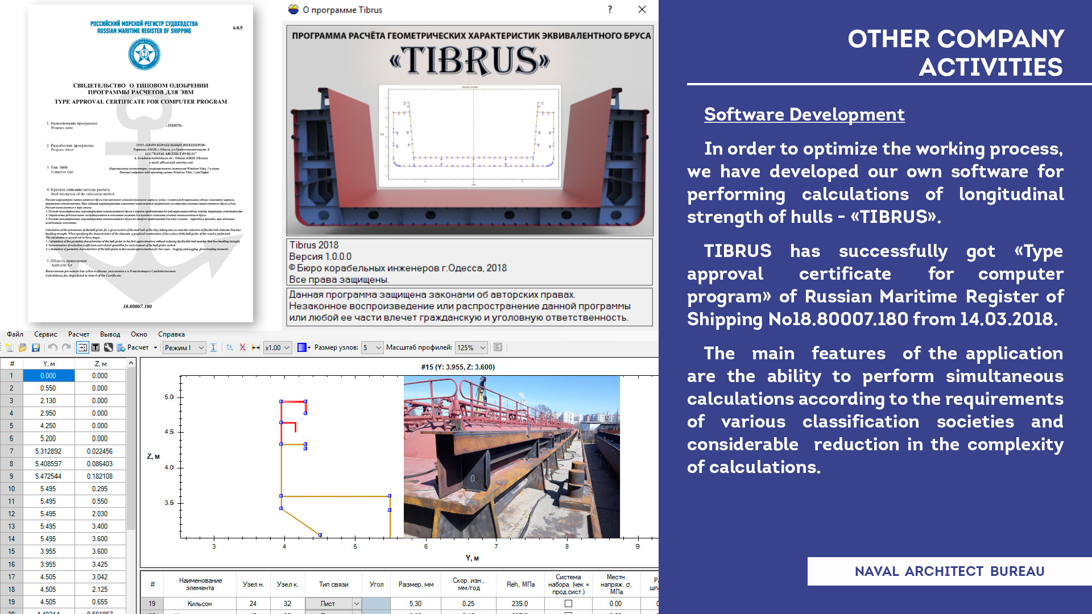The height and width of the screenshot is (614, 1092).
Task: Click the blue color swatch in toolbar
Action: click(302, 347)
